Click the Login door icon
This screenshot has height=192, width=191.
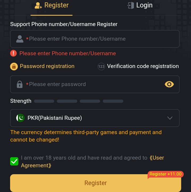click(131, 6)
